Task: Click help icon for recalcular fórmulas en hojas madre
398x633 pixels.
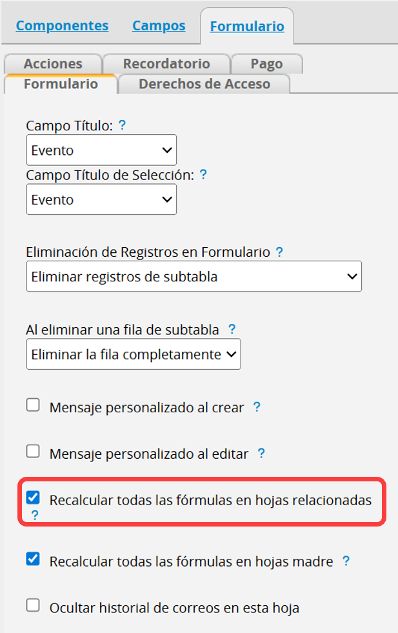Action: (x=346, y=561)
